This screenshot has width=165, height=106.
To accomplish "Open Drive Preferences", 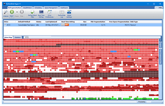I will coord(50,14).
